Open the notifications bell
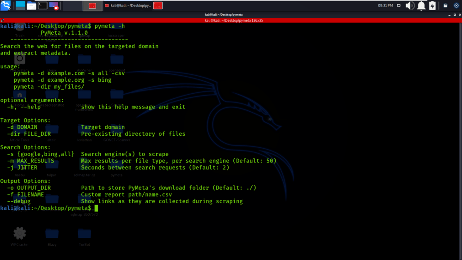Screen dimensions: 462x260 coord(421,6)
